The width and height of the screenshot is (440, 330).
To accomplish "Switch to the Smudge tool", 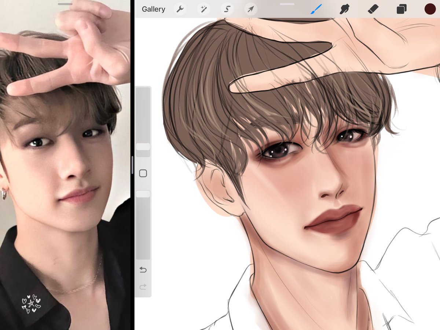I will (345, 9).
